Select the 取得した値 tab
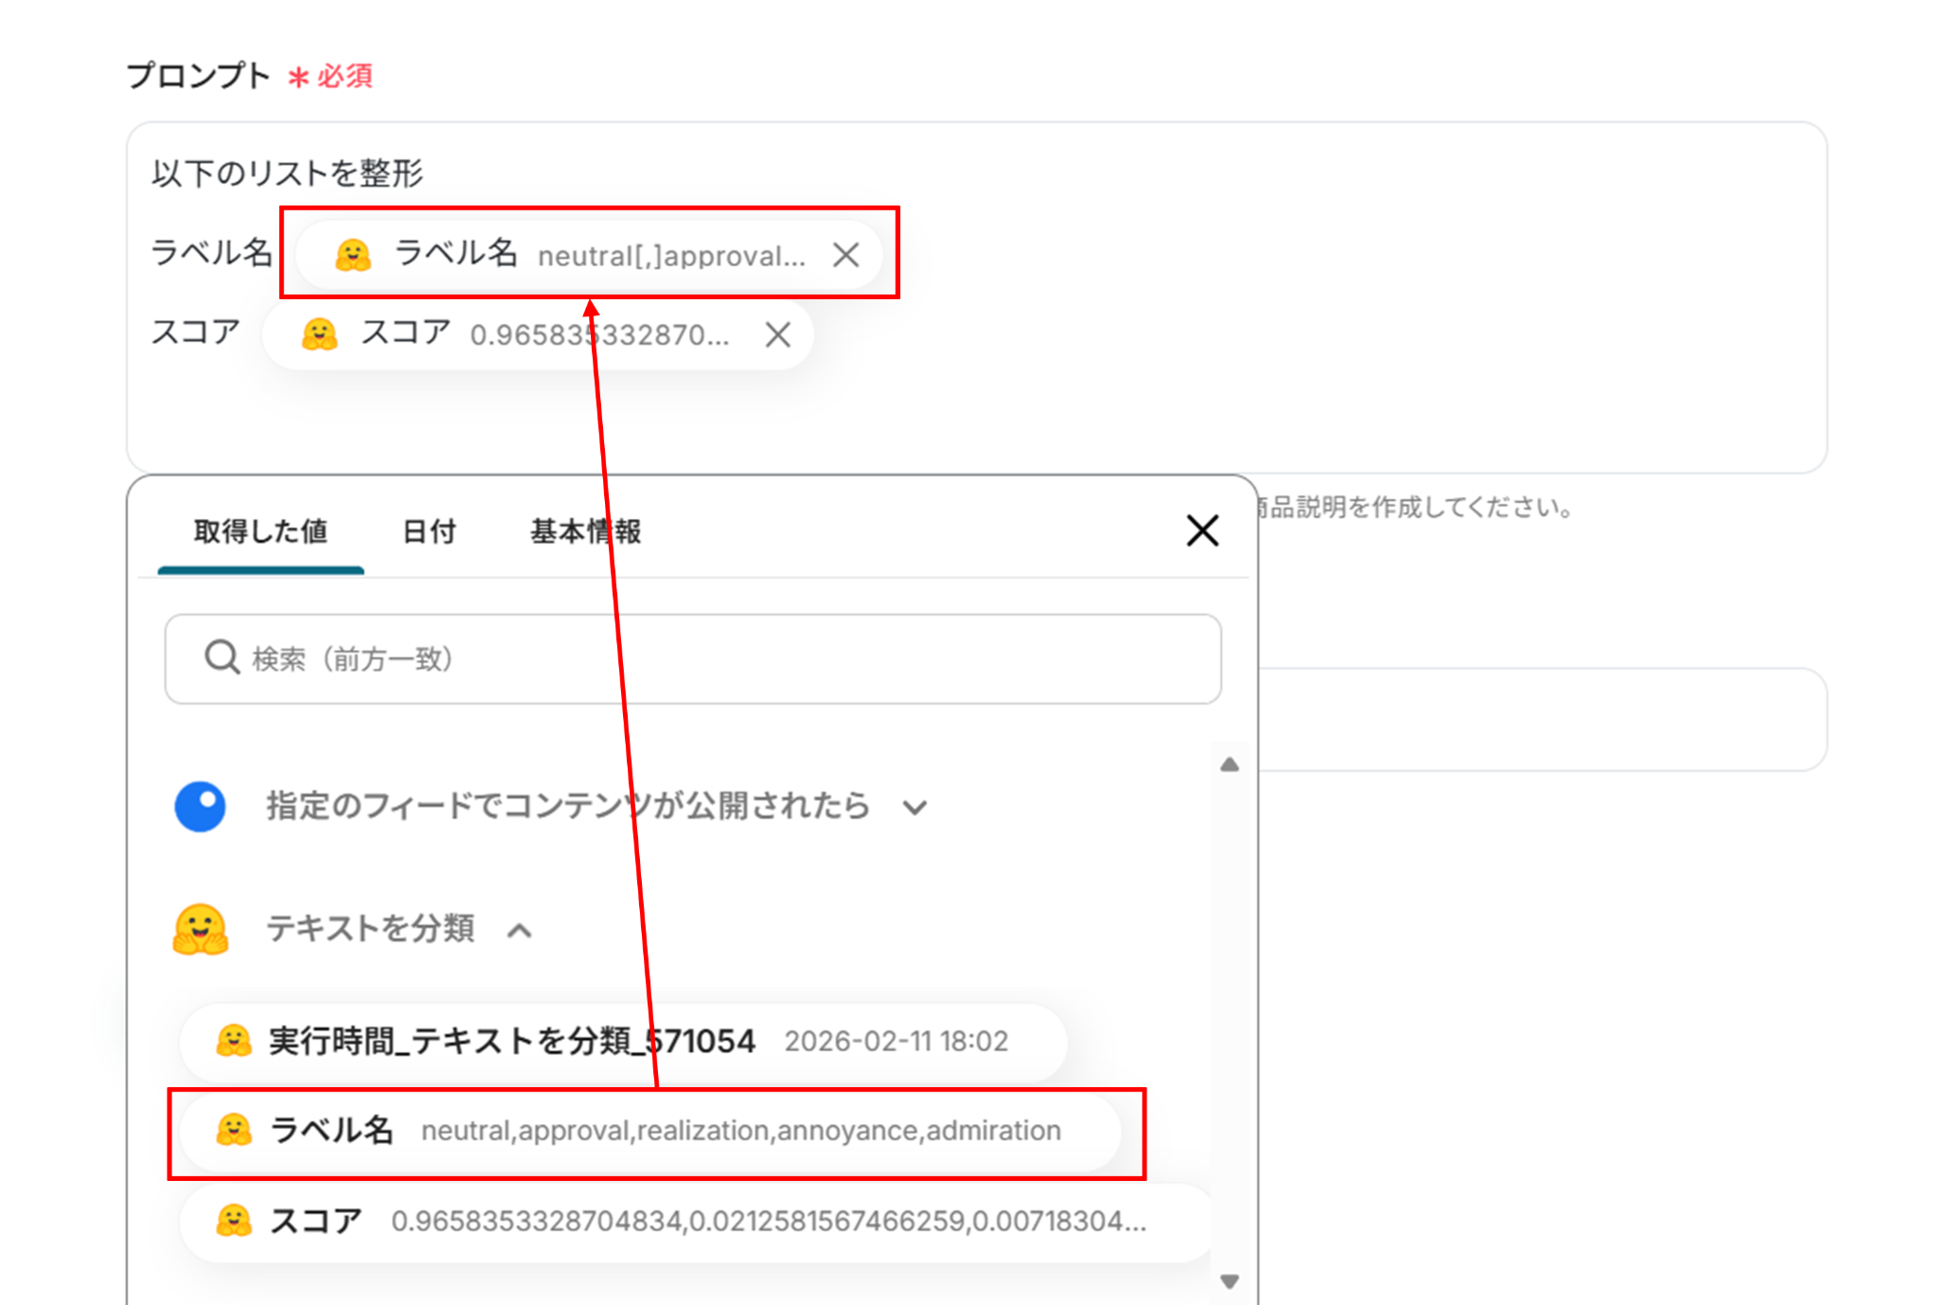The width and height of the screenshot is (1939, 1305). [260, 531]
